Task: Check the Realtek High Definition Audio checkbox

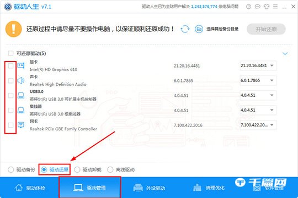Action: tap(10, 80)
